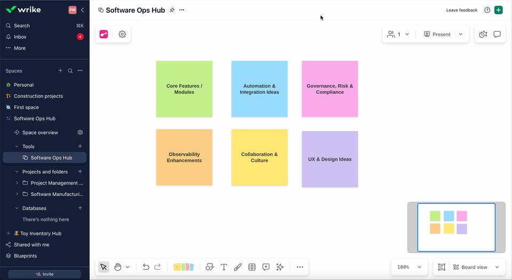Click Leave feedback link
The height and width of the screenshot is (280, 512).
462,10
